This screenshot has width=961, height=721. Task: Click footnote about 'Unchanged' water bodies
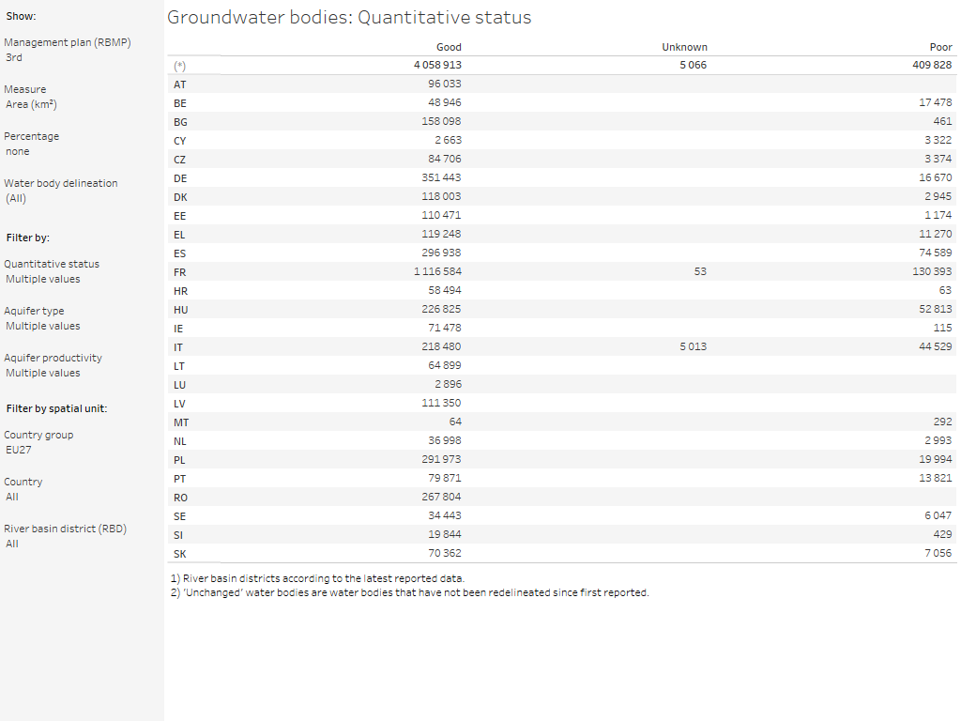409,593
